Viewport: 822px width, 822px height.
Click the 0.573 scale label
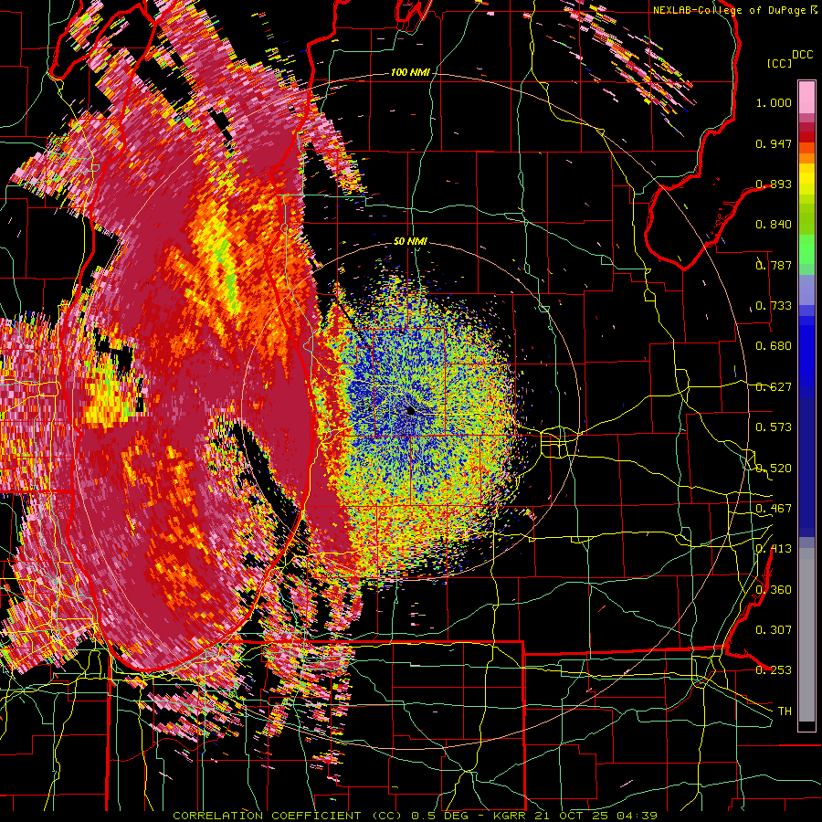pos(774,427)
